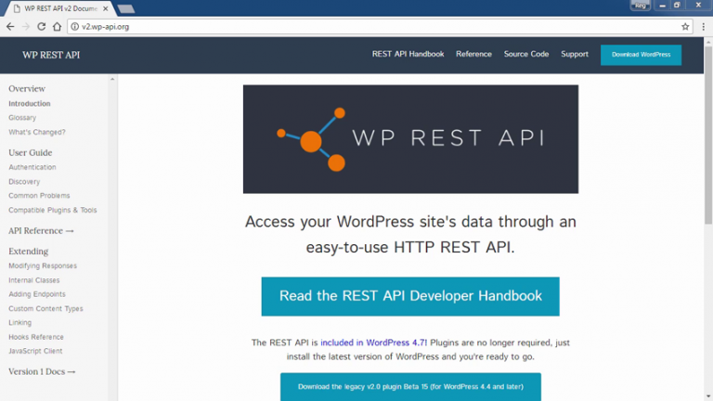Open the browser home page icon
The image size is (713, 401).
(57, 27)
